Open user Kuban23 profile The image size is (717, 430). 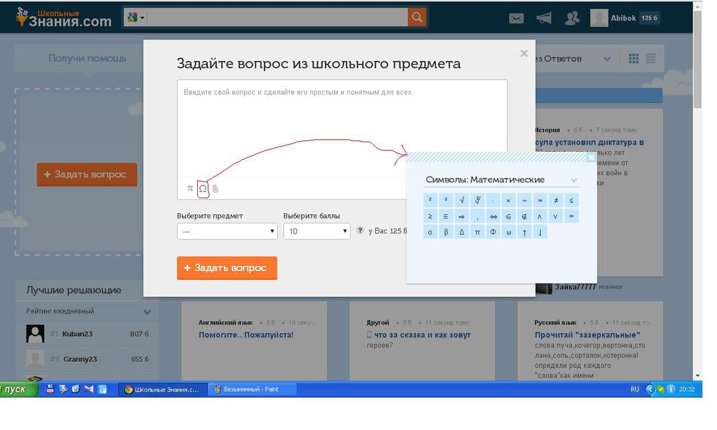coord(77,334)
